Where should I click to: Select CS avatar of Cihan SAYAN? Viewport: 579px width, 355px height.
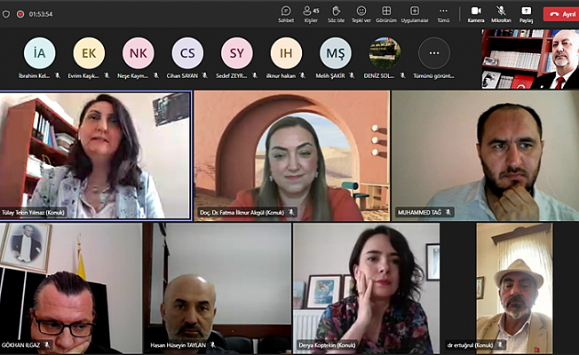pos(187,53)
